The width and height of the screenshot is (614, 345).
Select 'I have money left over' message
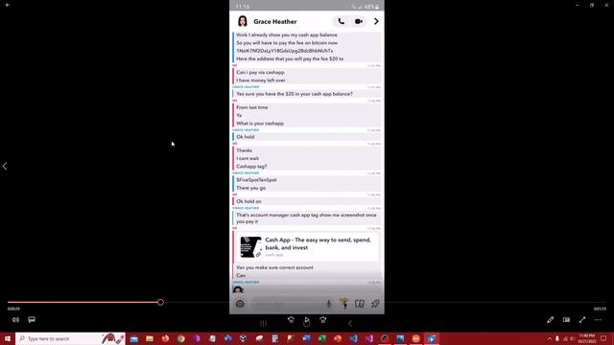(261, 80)
